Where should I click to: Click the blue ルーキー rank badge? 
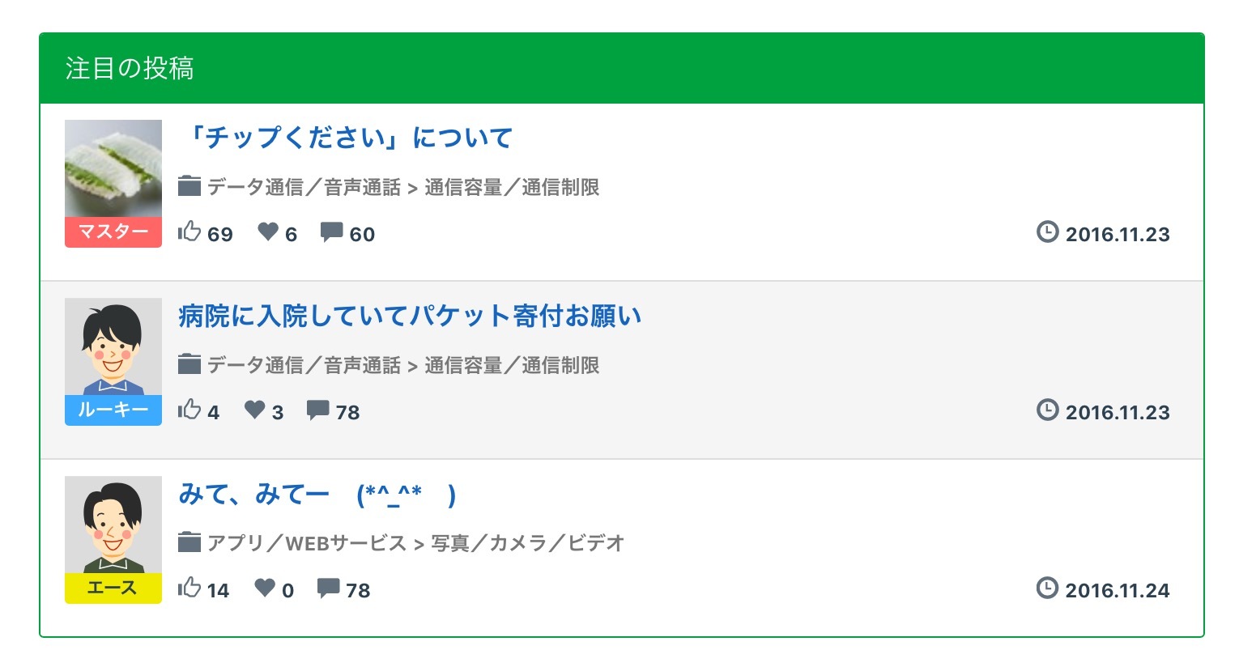tap(113, 410)
